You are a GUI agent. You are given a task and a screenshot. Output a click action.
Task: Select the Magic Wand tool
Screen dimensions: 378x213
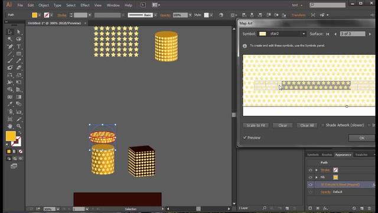pos(10,39)
